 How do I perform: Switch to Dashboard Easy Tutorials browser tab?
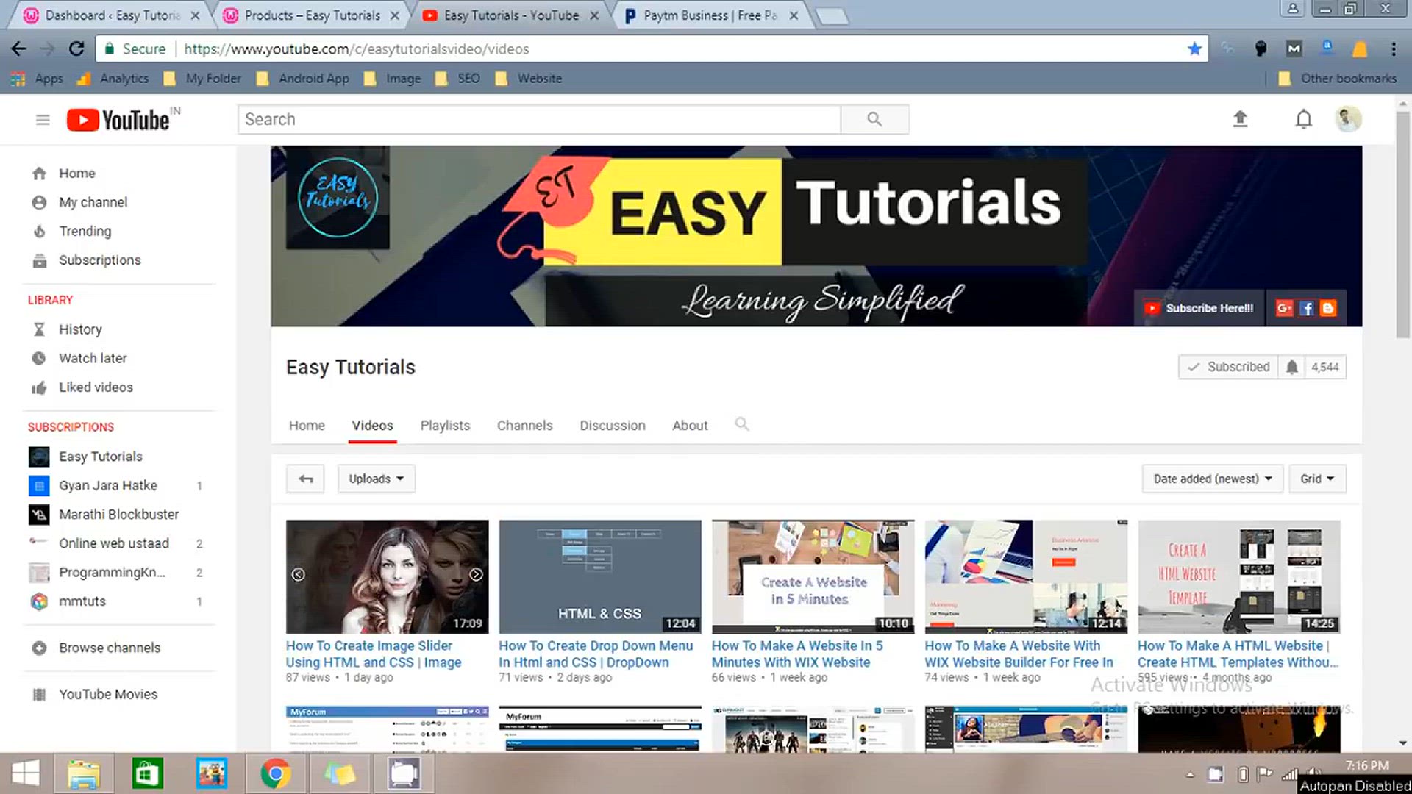click(x=110, y=15)
